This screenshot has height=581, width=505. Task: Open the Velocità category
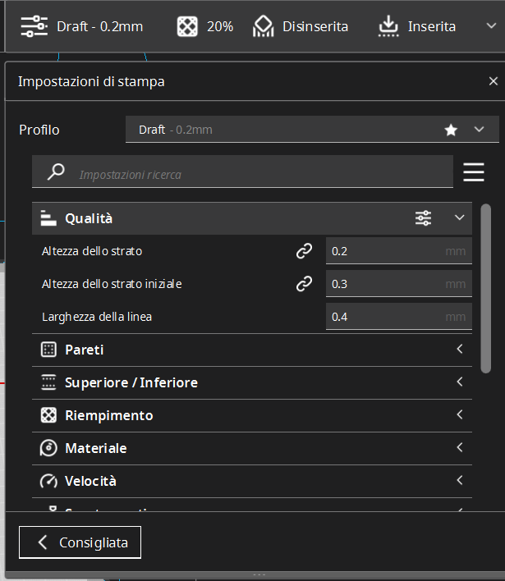[x=251, y=482]
